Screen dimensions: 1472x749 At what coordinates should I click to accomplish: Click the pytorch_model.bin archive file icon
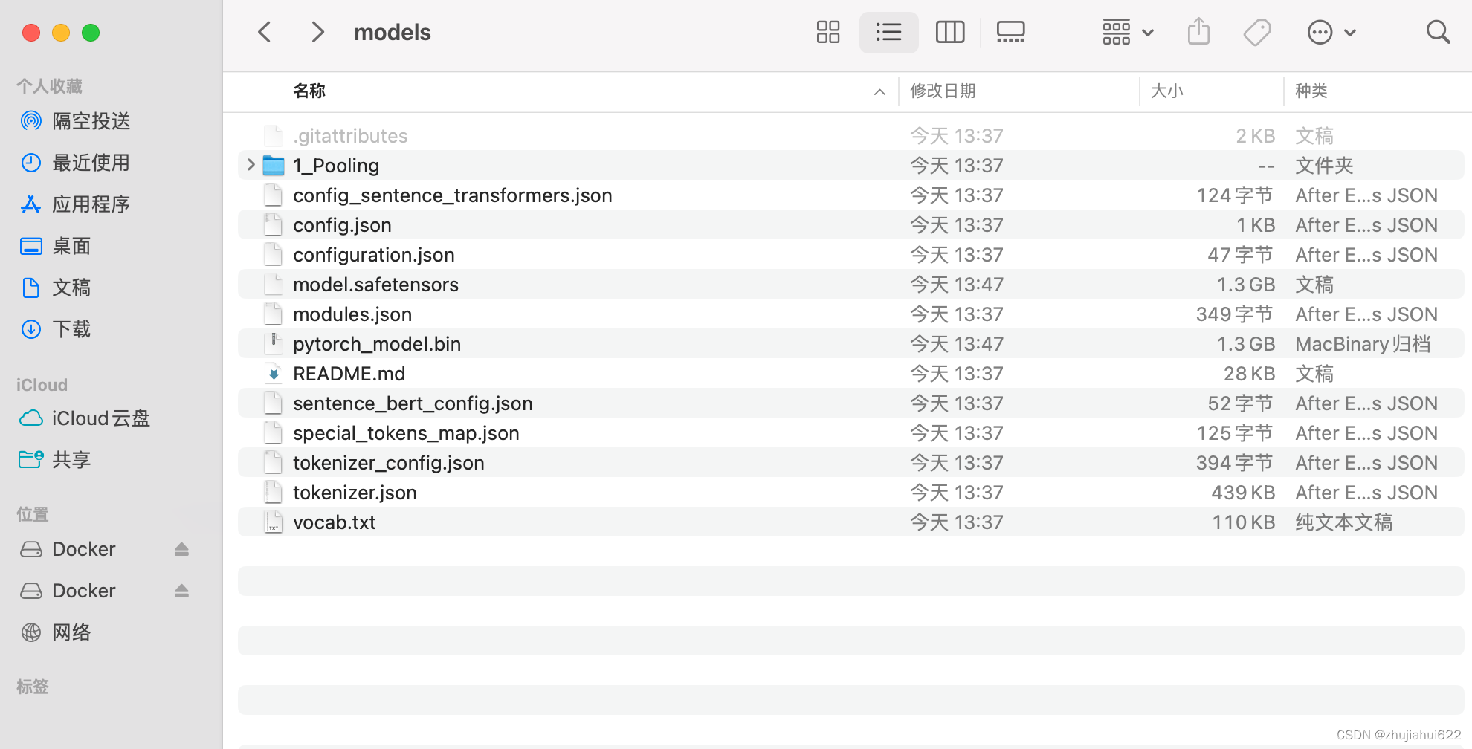pos(274,343)
